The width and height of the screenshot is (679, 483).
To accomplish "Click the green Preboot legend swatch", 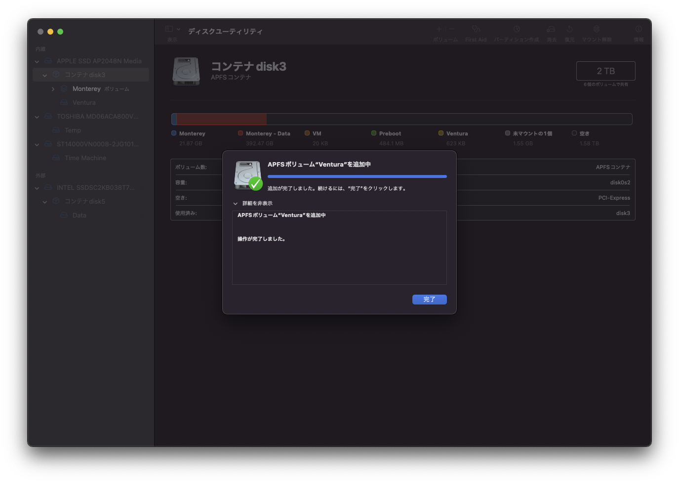I will click(374, 133).
